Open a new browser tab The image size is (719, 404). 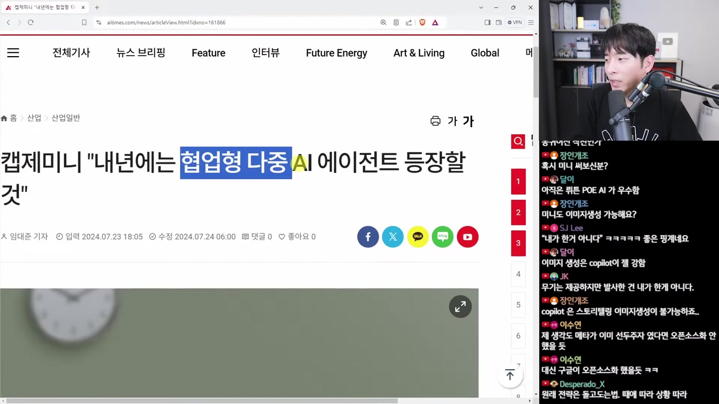click(97, 7)
